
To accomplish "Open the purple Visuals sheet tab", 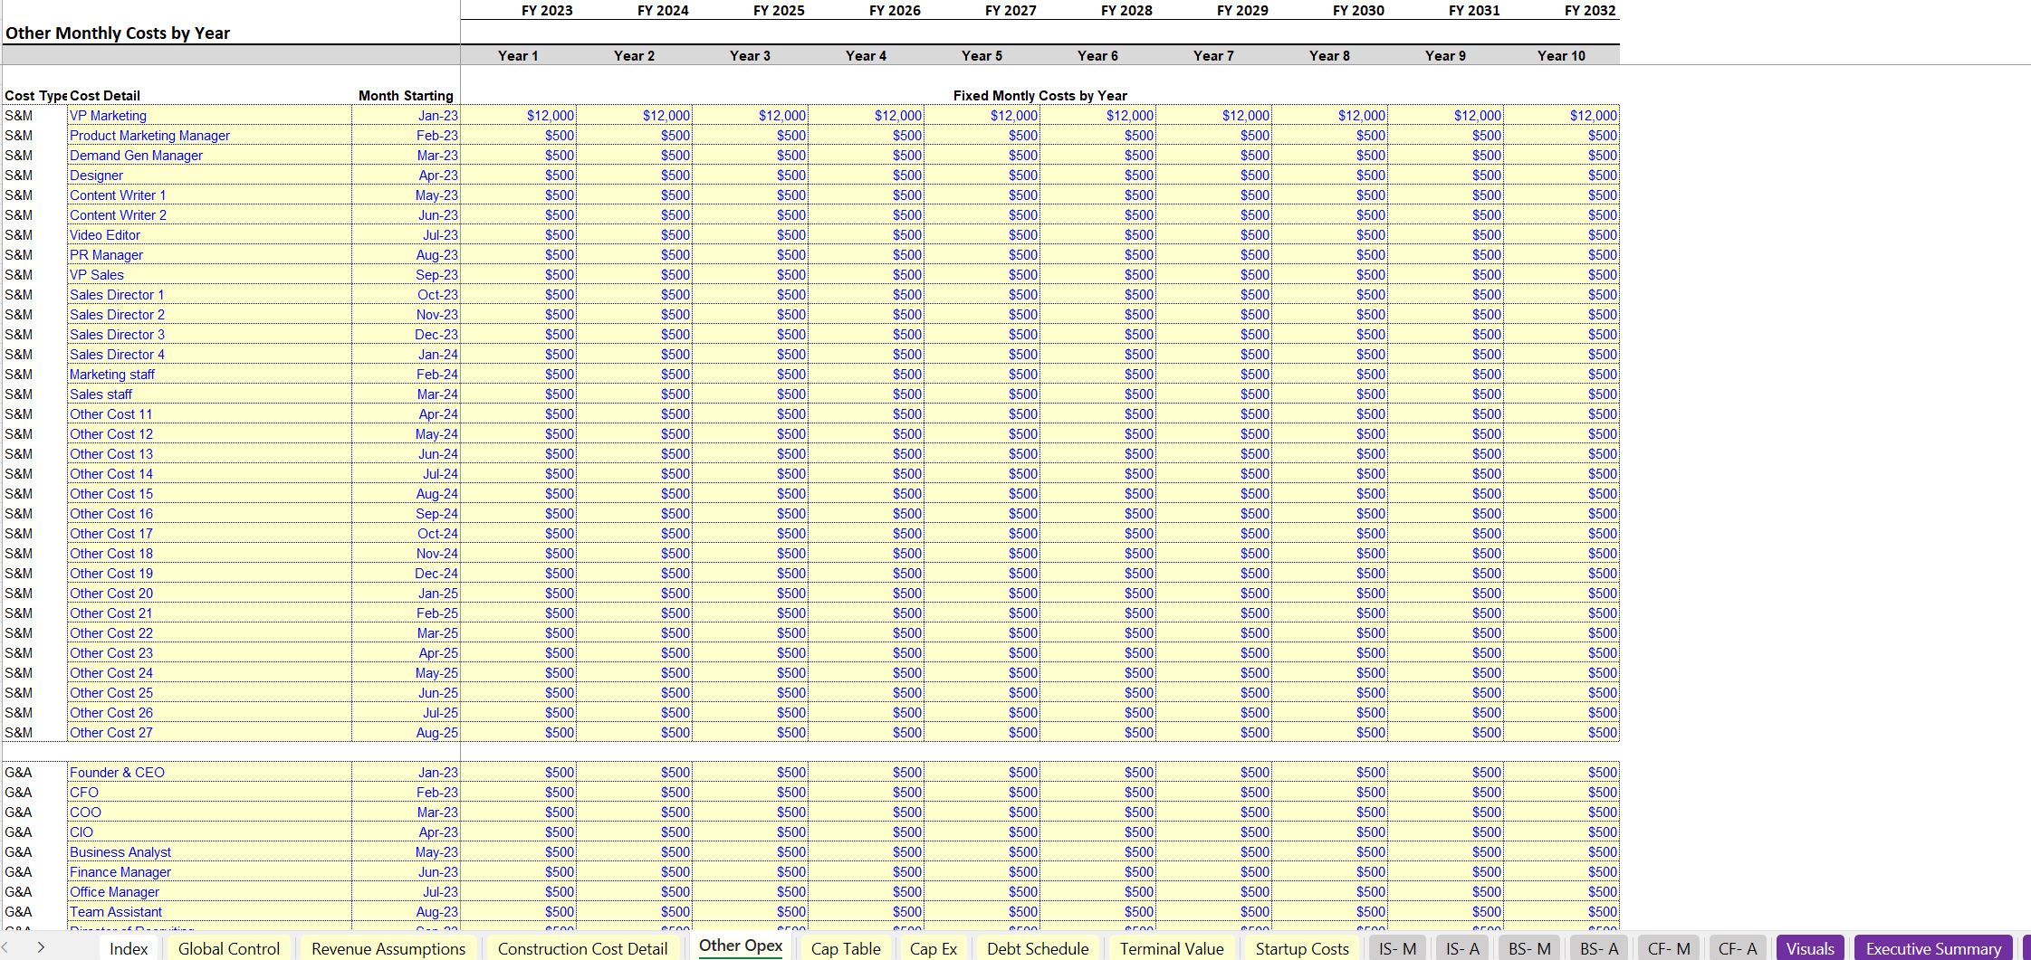I will [x=1810, y=948].
